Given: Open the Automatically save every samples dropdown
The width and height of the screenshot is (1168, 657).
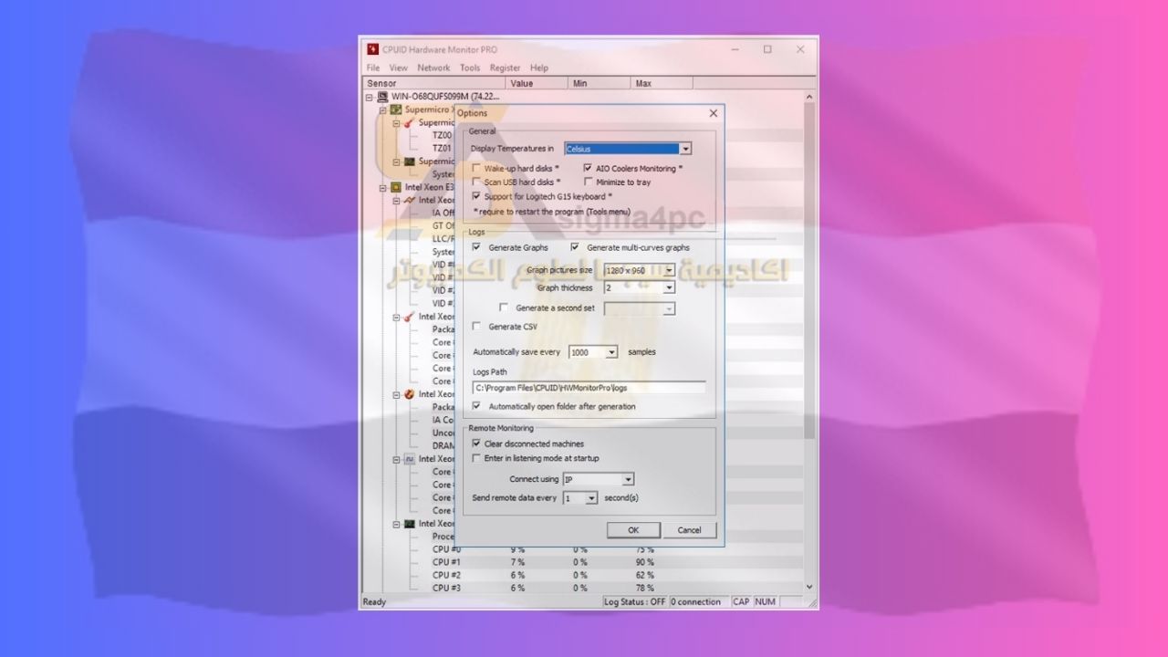Looking at the screenshot, I should point(611,352).
